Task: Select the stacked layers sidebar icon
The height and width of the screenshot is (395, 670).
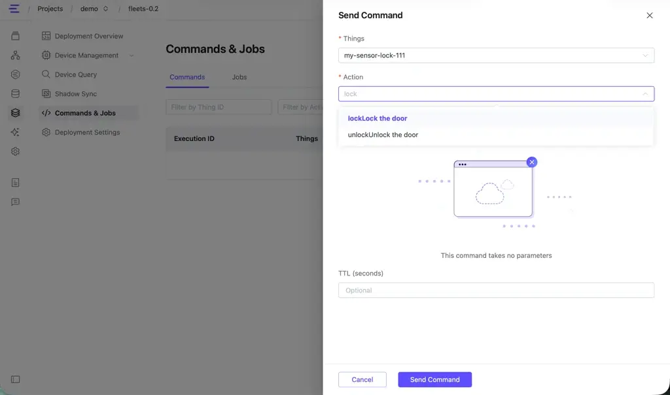Action: click(x=16, y=112)
